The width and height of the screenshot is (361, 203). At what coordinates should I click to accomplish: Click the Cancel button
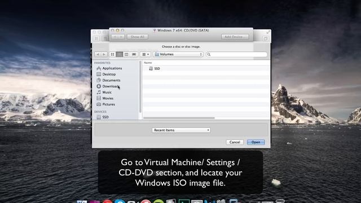pos(235,142)
